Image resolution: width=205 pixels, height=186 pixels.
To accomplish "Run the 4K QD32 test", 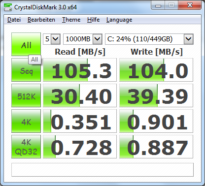I will pyautogui.click(x=26, y=147).
